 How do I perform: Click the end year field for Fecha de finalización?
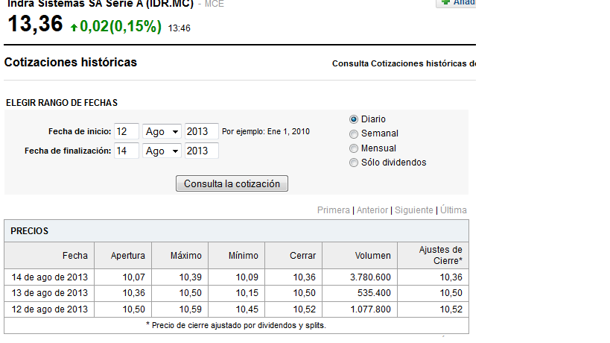(x=202, y=151)
